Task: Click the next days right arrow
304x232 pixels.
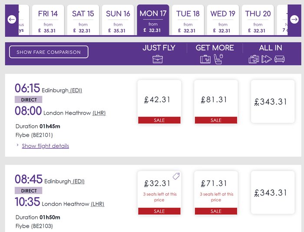Action: [294, 20]
